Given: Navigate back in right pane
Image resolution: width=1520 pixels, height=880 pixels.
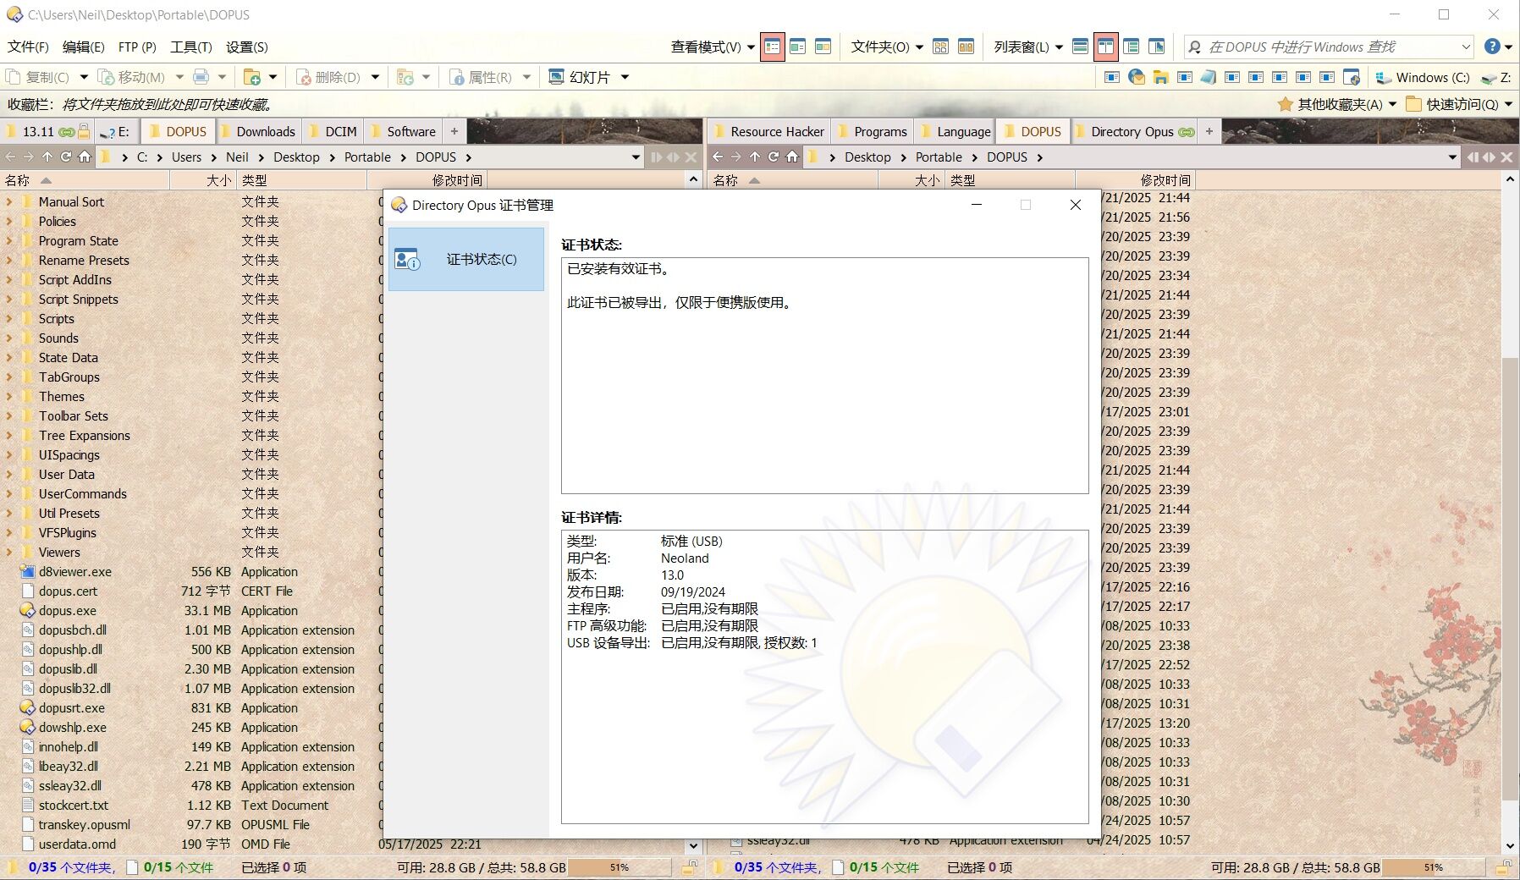Looking at the screenshot, I should [x=718, y=157].
